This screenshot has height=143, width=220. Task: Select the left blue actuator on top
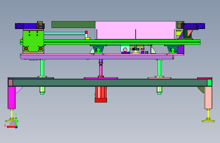(x=30, y=26)
